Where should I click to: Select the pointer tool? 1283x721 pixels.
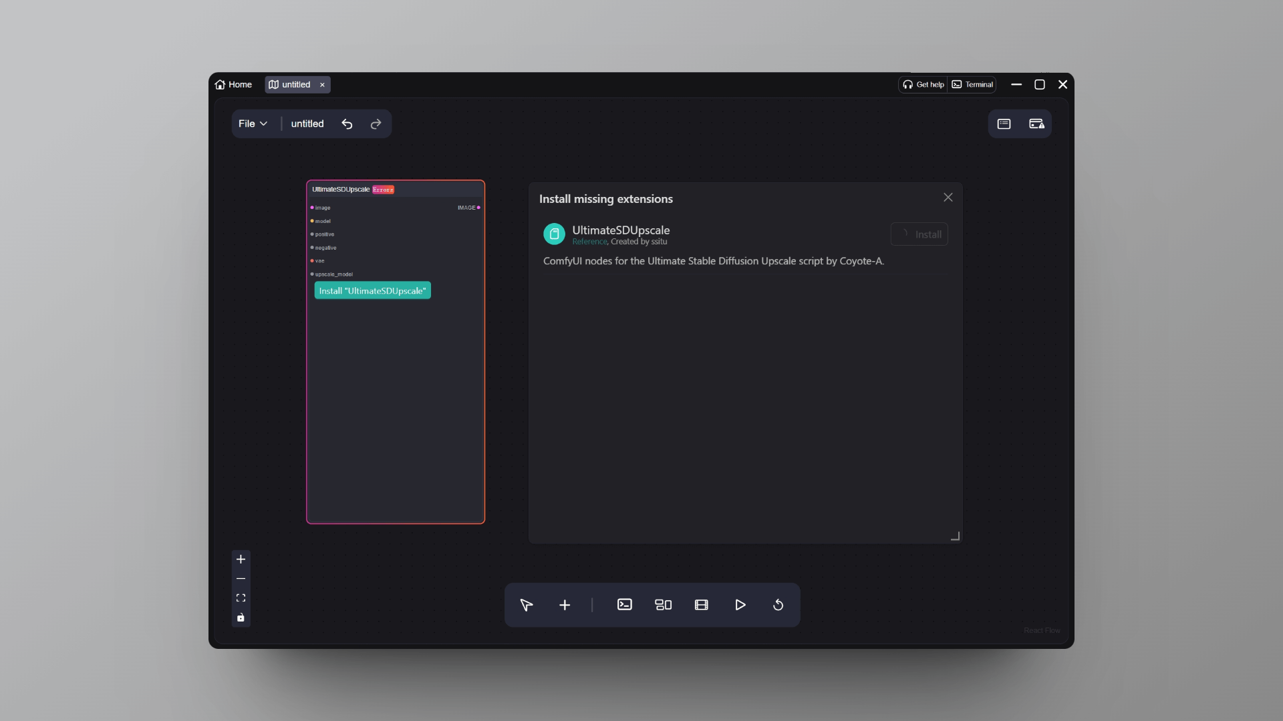click(x=527, y=605)
